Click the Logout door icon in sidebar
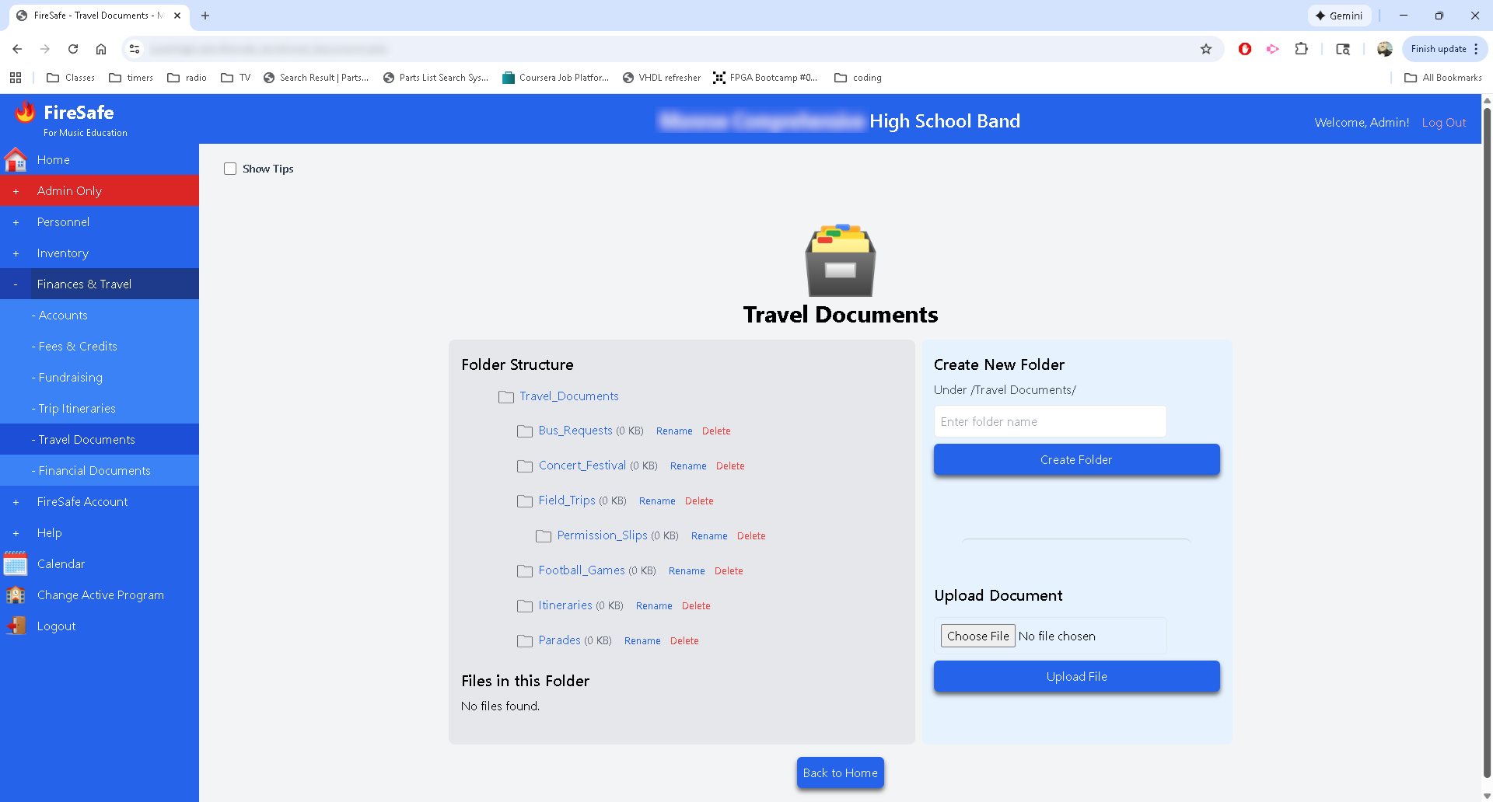 coord(16,626)
